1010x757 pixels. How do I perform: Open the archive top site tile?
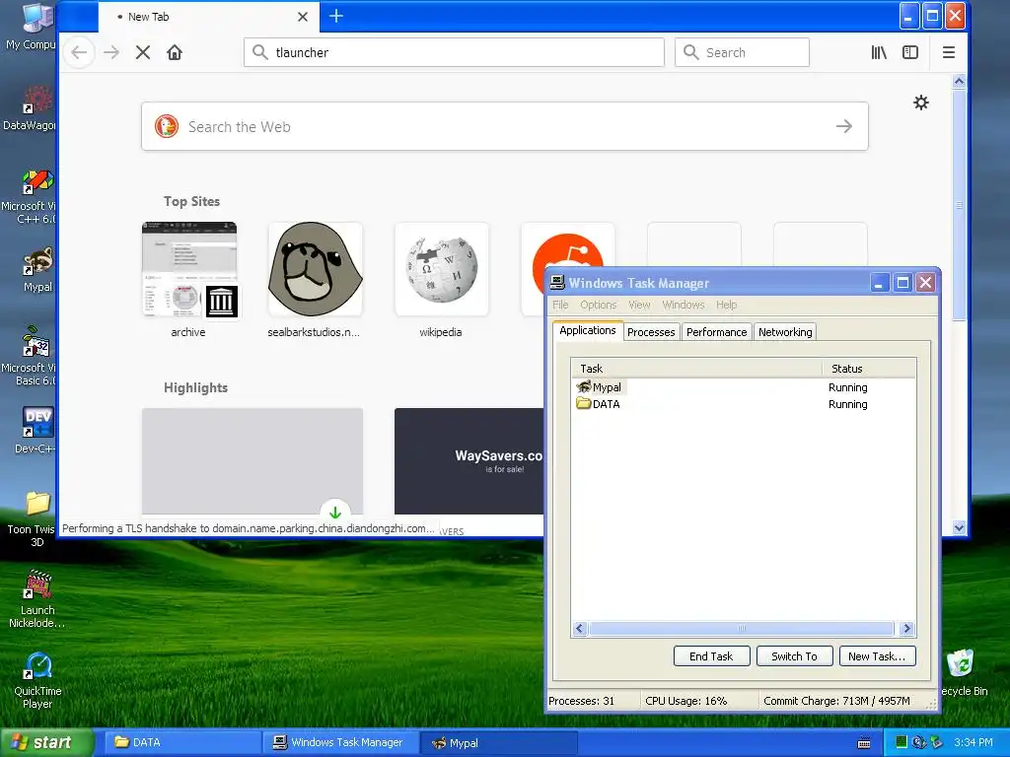tap(188, 279)
